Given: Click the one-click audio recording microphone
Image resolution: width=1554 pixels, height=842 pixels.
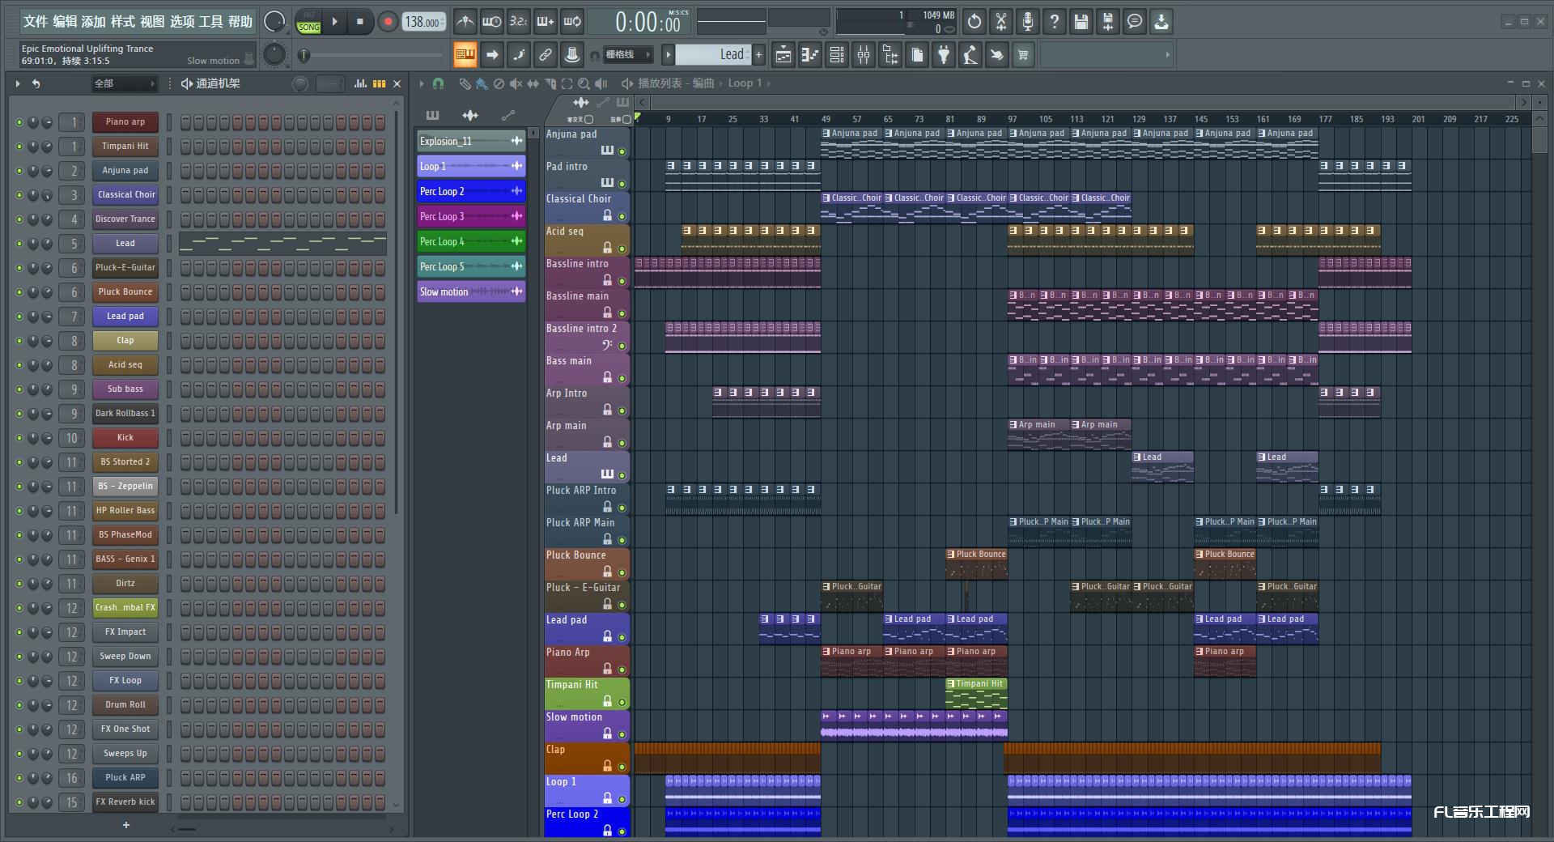Looking at the screenshot, I should [x=1028, y=22].
